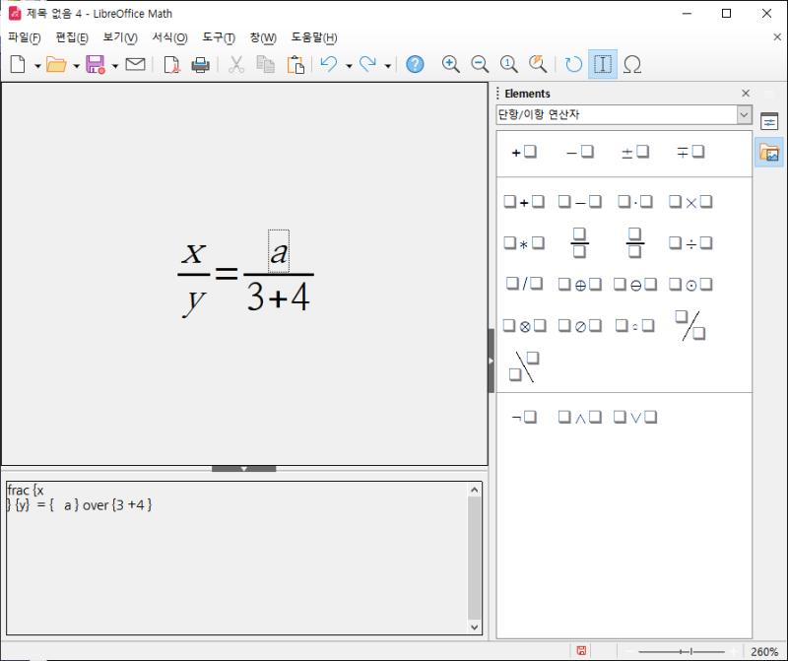Open the 서식(O) menu
Screen dimensions: 788x661
(x=169, y=37)
